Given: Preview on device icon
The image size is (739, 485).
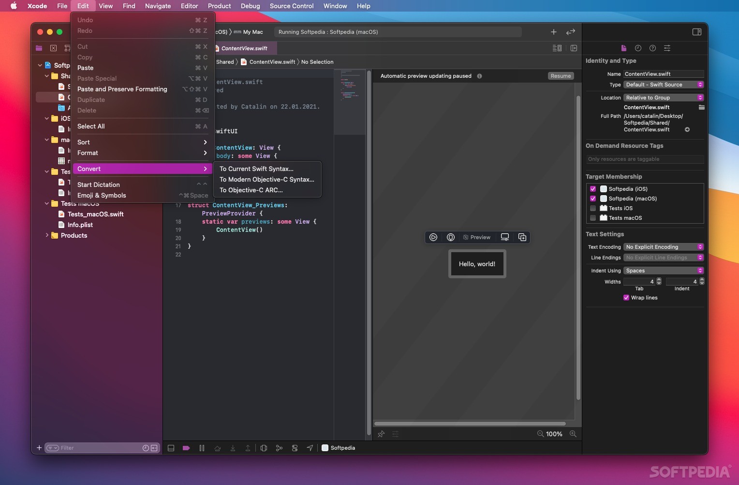Looking at the screenshot, I should 451,237.
